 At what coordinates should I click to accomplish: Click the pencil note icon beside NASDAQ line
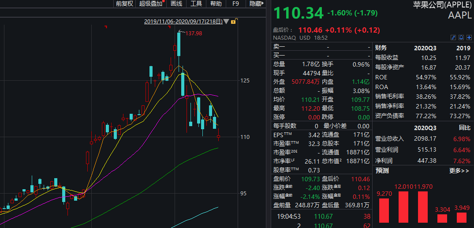[x=453, y=37]
